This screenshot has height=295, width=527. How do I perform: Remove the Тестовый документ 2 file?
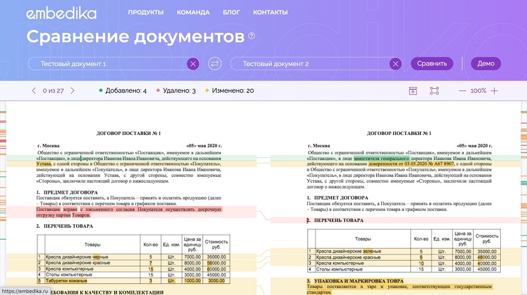pos(396,64)
